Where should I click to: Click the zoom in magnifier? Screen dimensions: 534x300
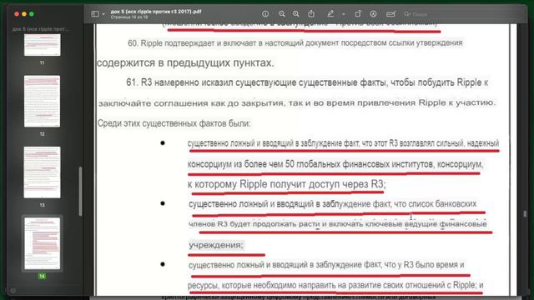(x=296, y=14)
